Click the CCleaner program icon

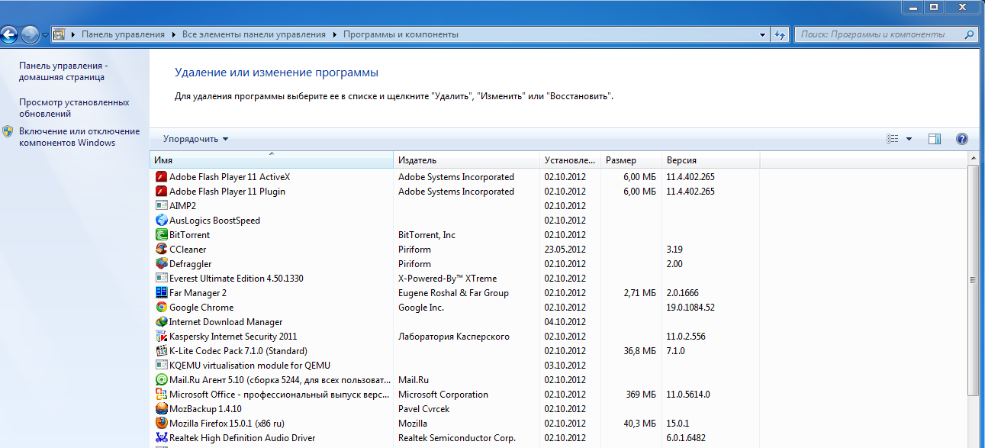[x=161, y=250]
